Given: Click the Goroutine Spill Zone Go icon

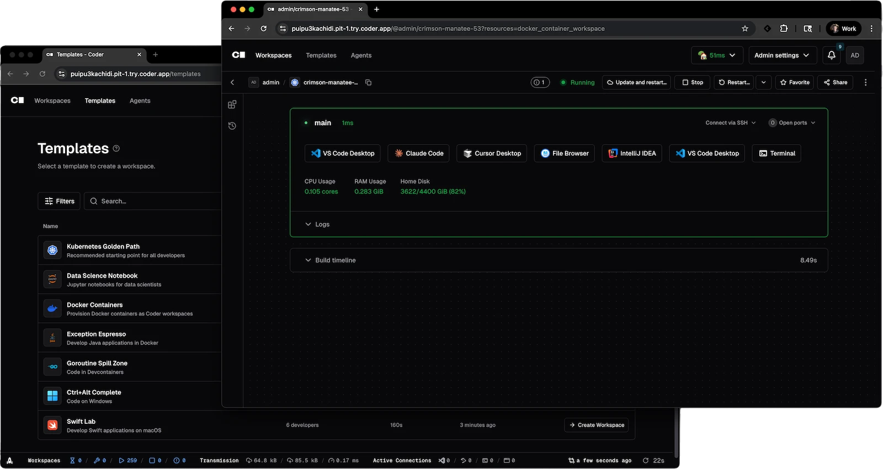Looking at the screenshot, I should 52,367.
